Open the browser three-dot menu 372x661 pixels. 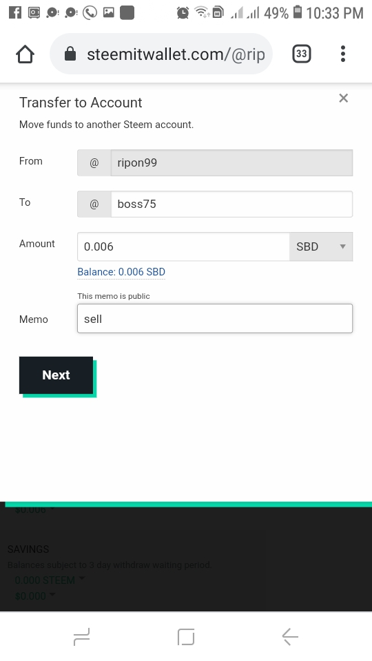point(343,54)
